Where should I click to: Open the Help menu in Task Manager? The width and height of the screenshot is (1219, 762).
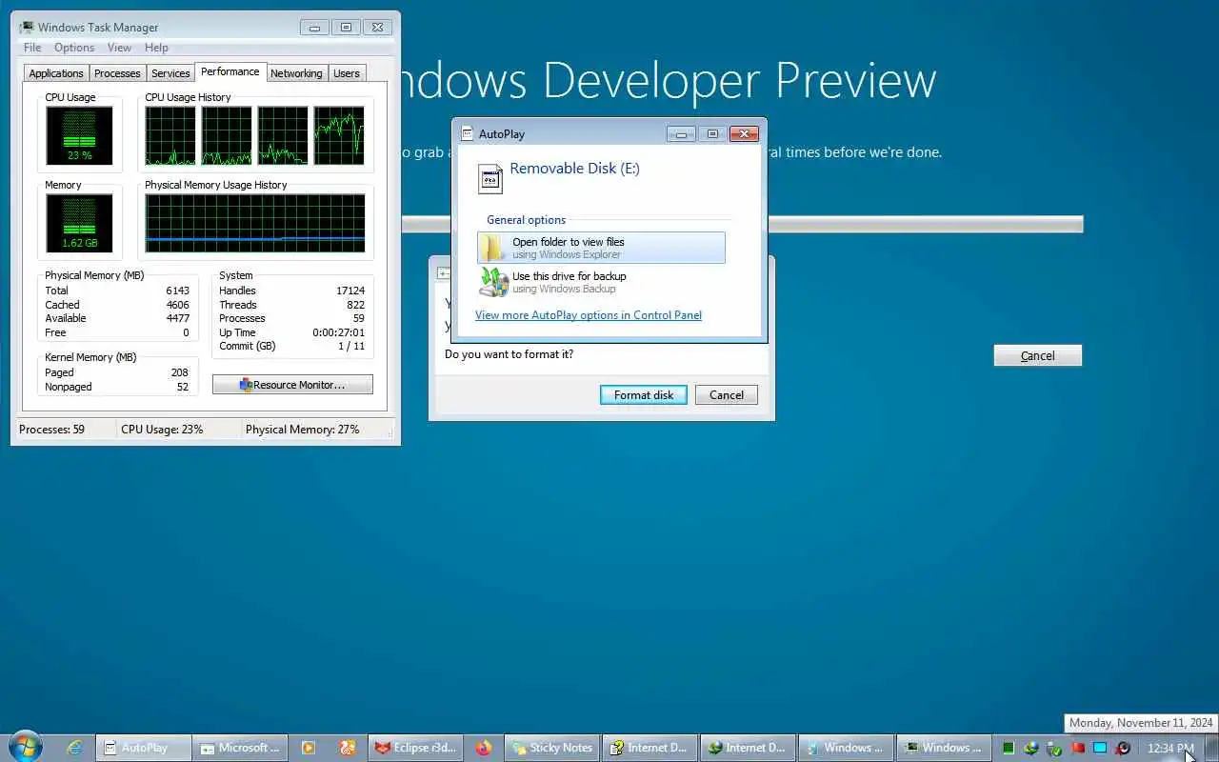[156, 48]
